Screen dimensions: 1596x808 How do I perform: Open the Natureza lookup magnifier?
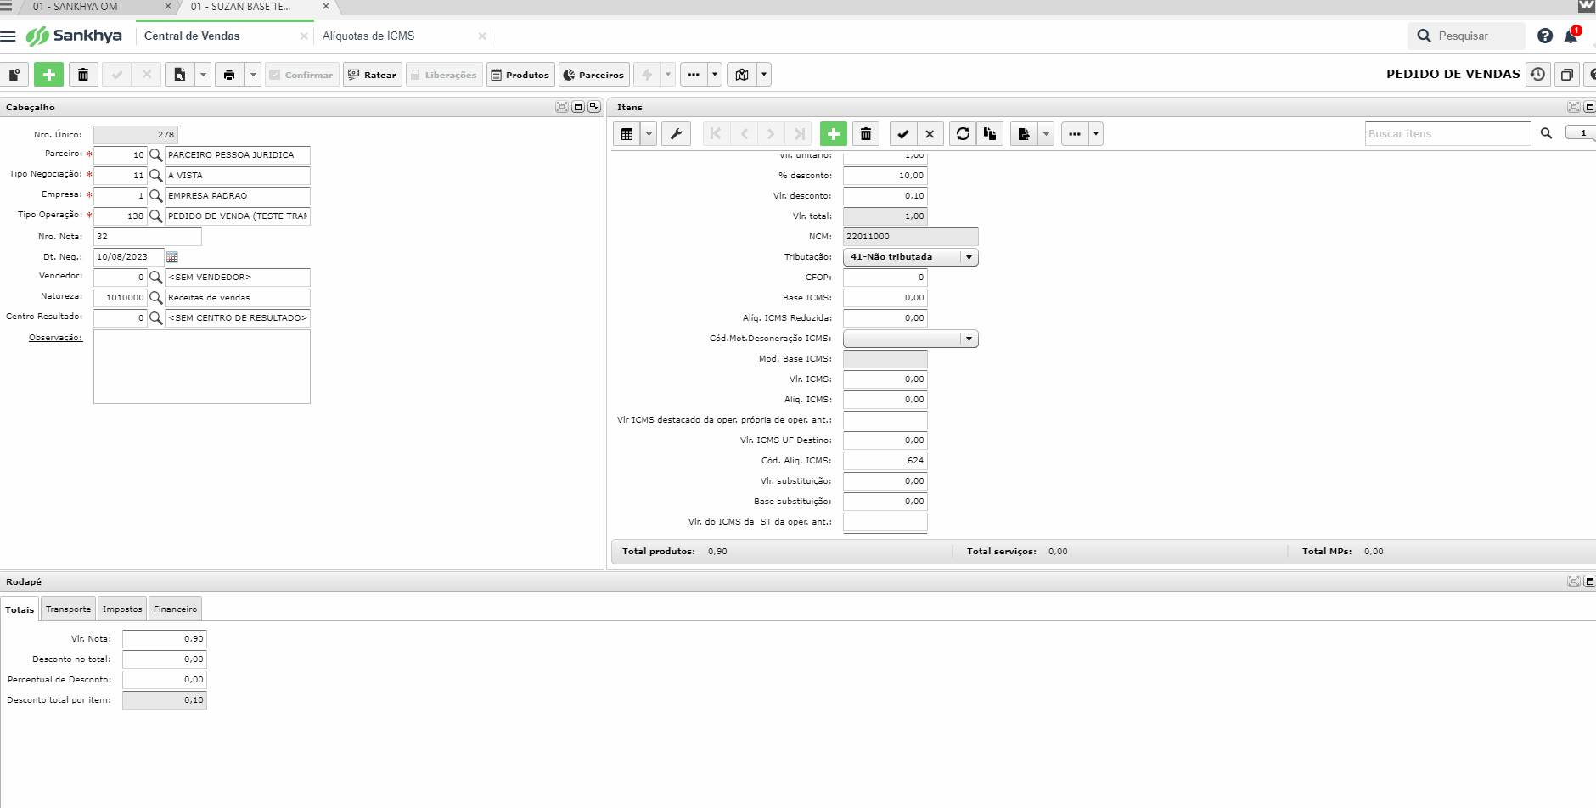156,298
